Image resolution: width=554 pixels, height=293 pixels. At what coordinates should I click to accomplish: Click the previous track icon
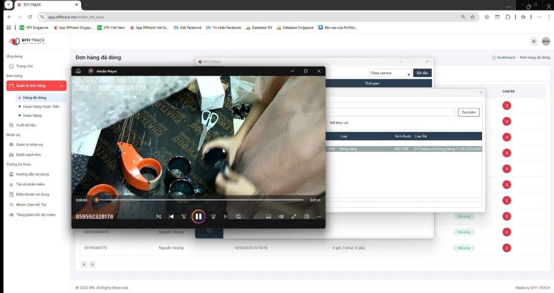(x=171, y=216)
